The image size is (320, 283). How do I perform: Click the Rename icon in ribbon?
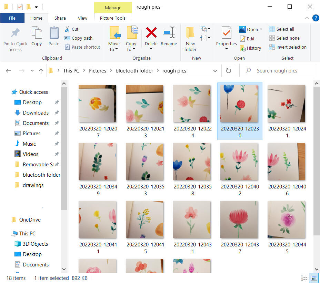click(x=169, y=33)
